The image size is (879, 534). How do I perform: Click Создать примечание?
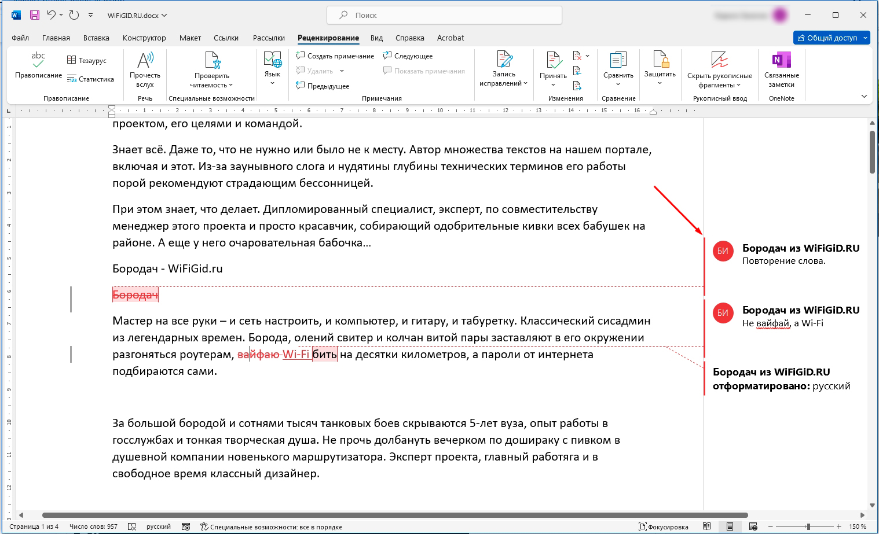[335, 56]
